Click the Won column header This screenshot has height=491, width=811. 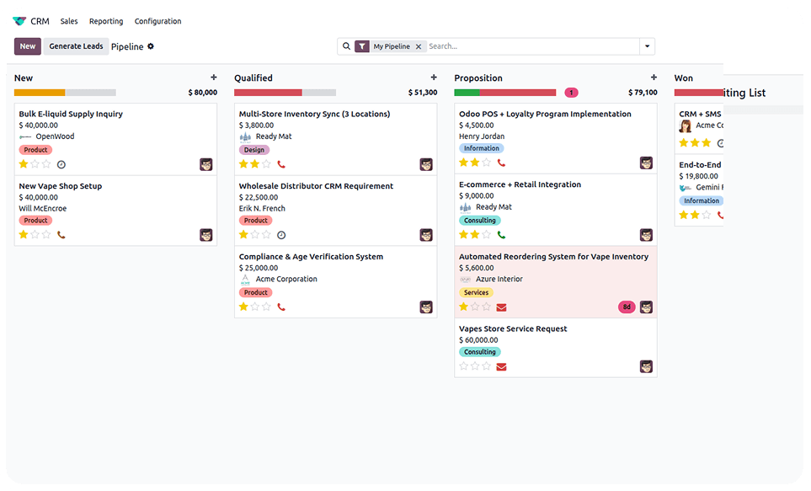click(x=684, y=78)
